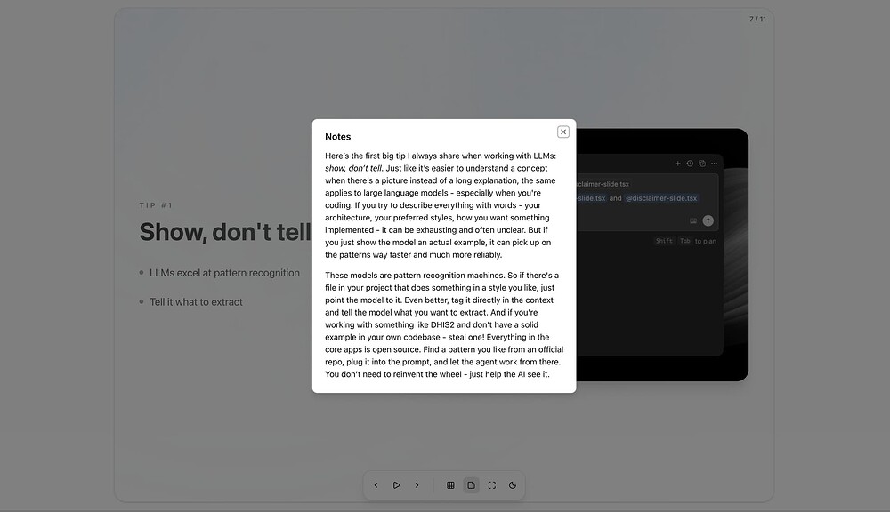Go to the previous slide
The image size is (890, 512).
(376, 485)
